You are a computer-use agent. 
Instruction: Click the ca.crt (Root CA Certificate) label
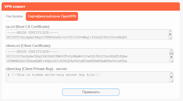click(x=28, y=27)
